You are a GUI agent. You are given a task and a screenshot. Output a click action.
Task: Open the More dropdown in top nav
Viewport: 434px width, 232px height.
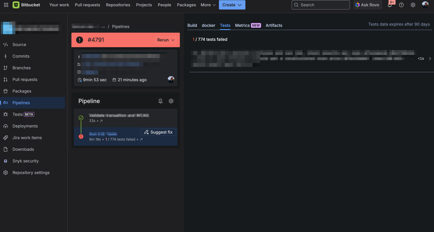coord(208,5)
